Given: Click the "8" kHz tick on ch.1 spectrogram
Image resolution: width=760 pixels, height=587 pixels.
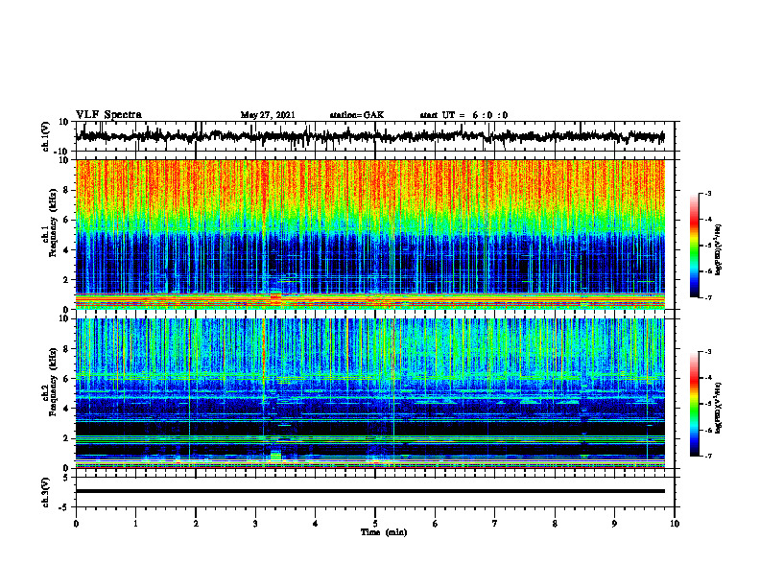Looking at the screenshot, I should (x=66, y=190).
